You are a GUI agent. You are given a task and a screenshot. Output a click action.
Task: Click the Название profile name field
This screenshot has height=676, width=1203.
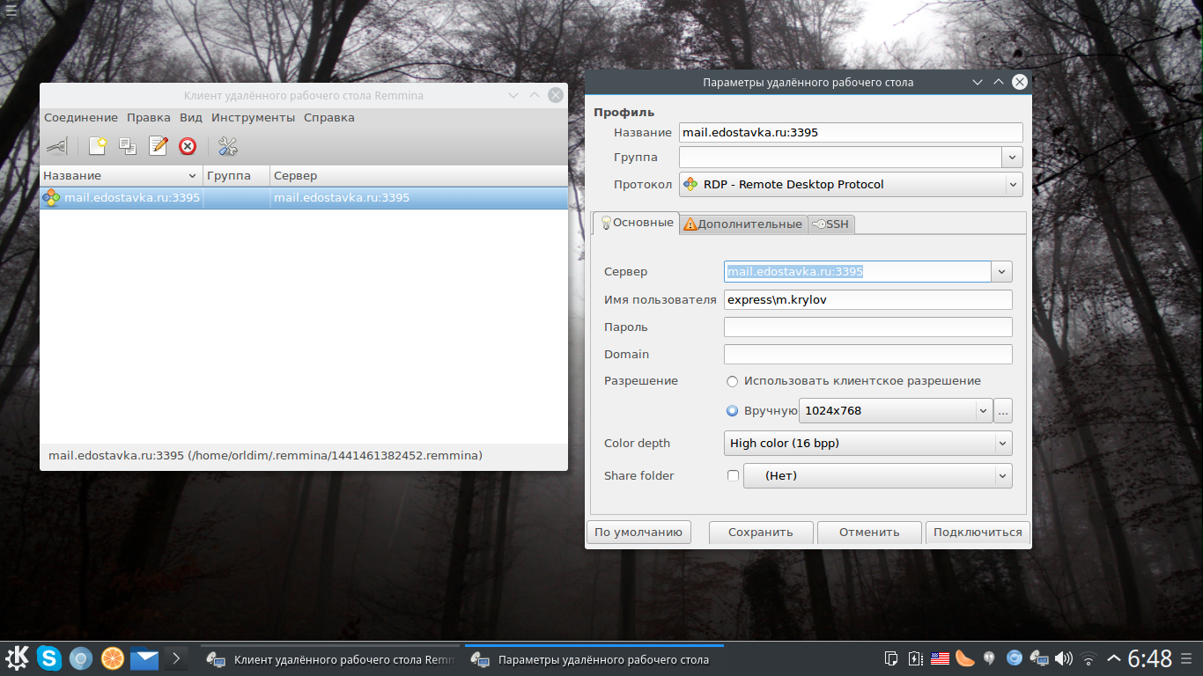click(x=851, y=133)
